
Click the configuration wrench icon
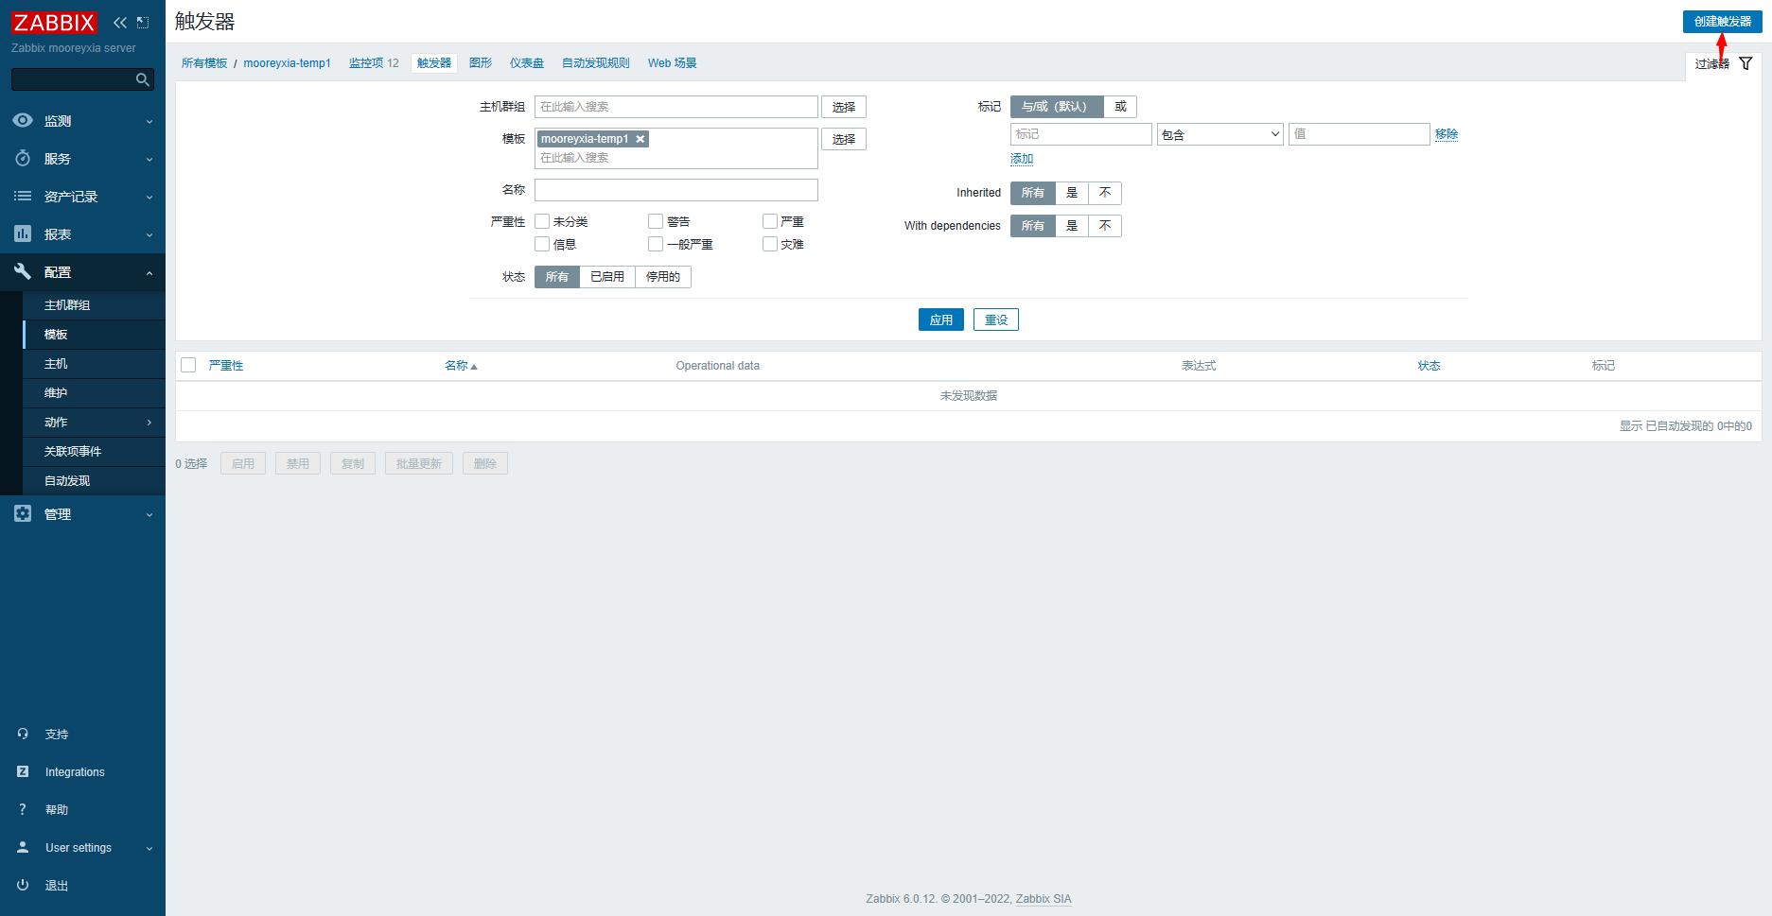[x=23, y=271]
